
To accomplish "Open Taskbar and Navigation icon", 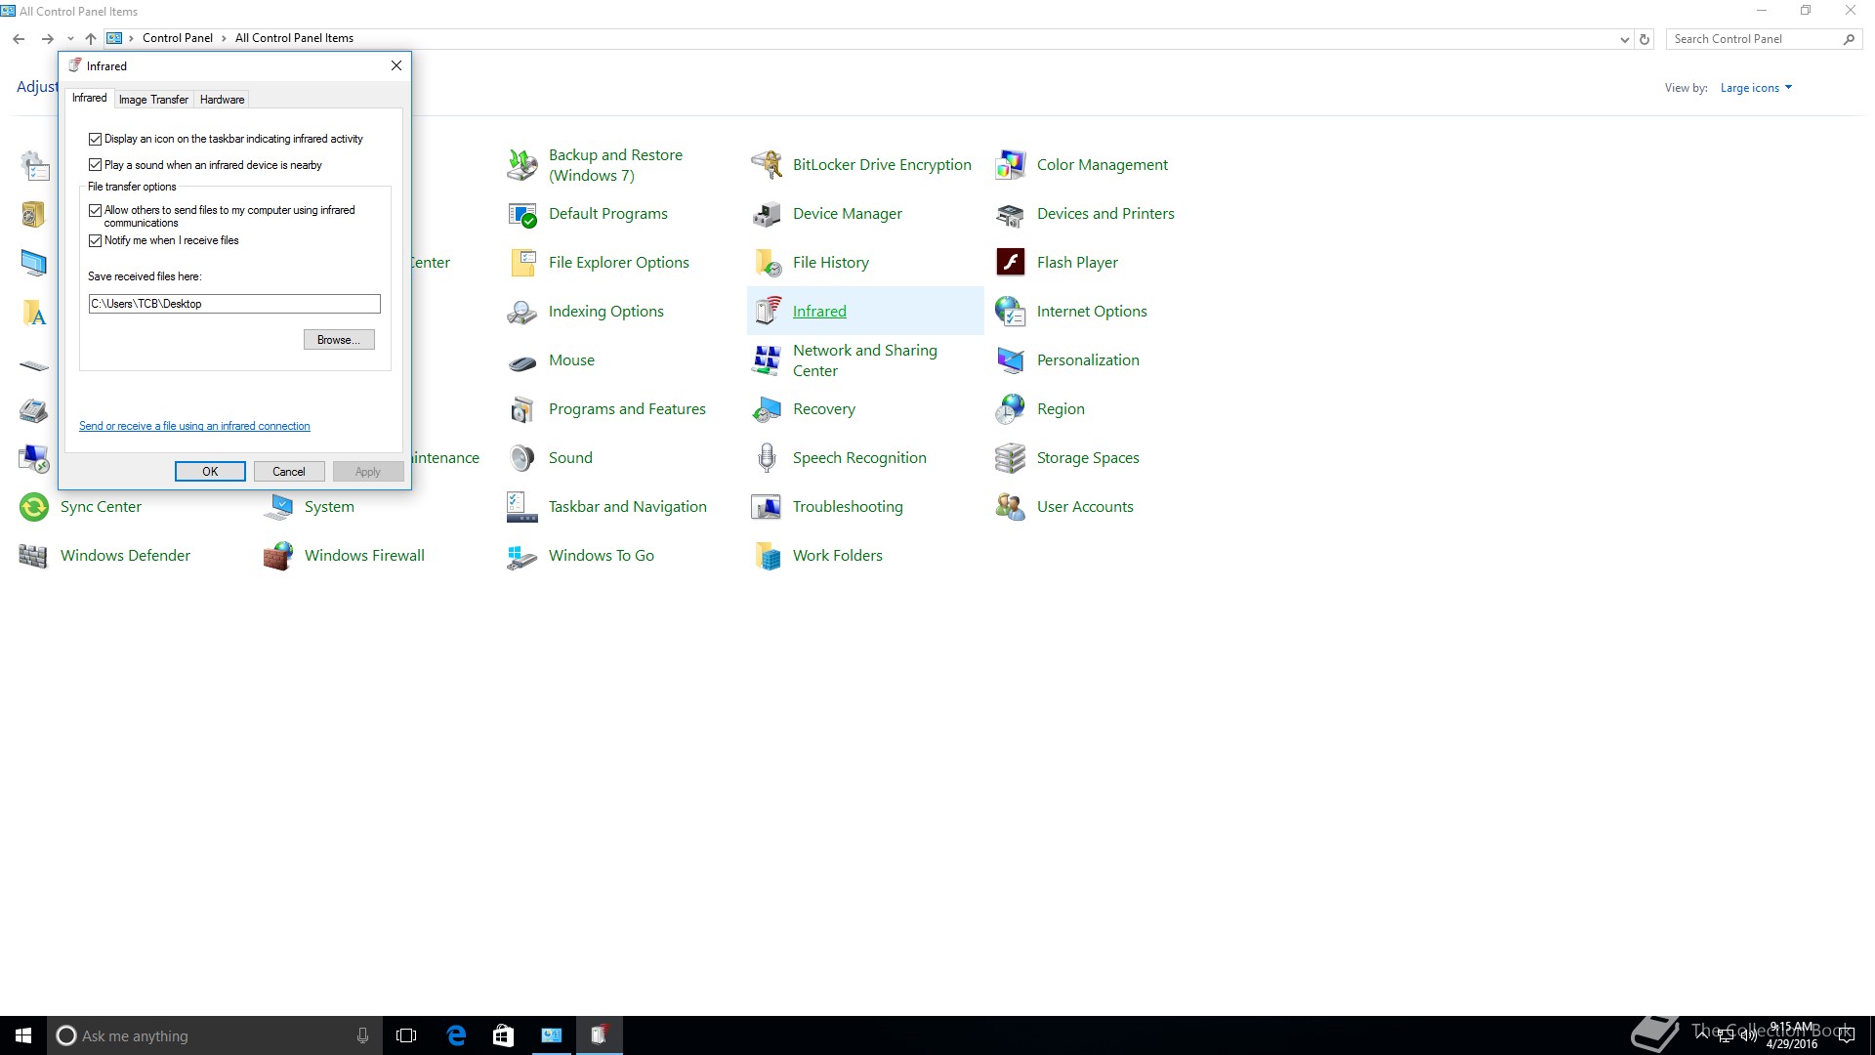I will click(x=522, y=507).
